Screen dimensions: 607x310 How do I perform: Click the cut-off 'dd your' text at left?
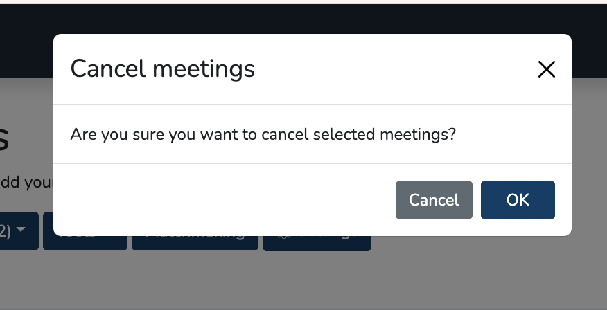pos(26,183)
